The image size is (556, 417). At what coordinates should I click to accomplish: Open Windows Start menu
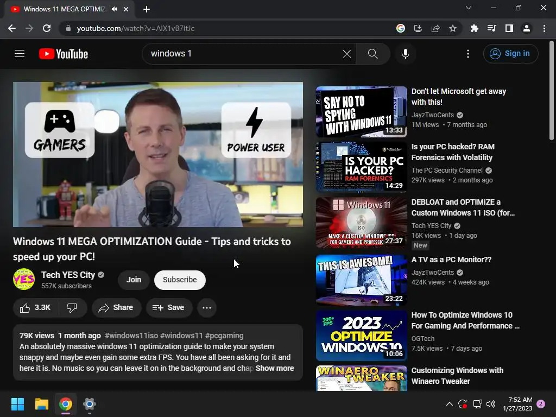point(17,404)
